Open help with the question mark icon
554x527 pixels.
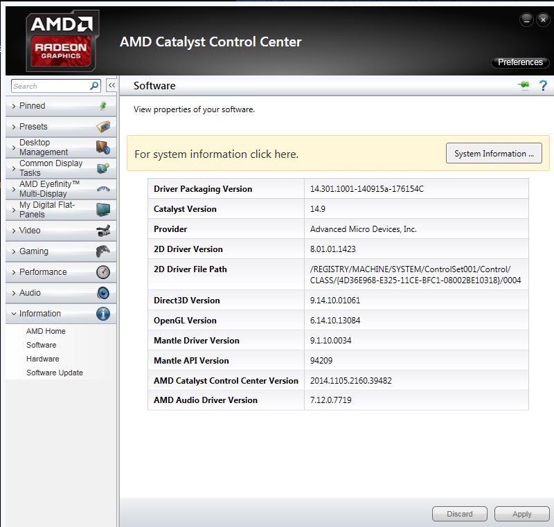[543, 85]
